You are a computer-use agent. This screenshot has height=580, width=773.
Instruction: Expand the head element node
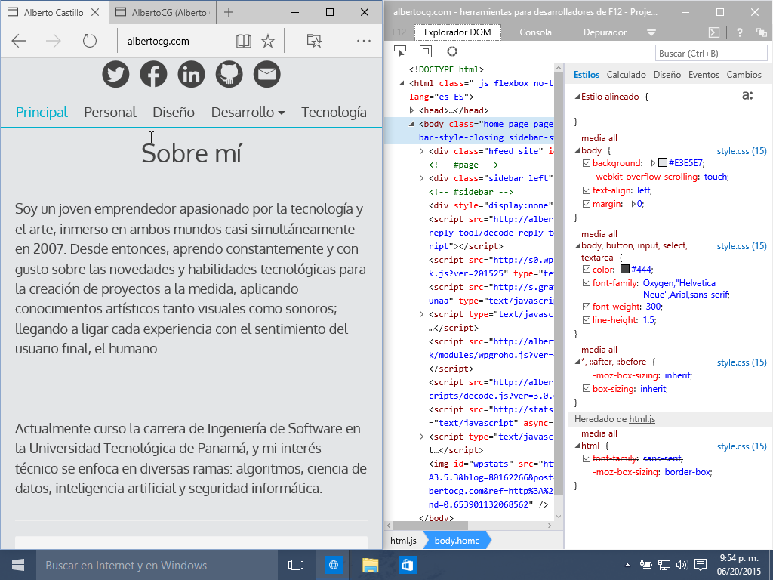[x=411, y=110]
